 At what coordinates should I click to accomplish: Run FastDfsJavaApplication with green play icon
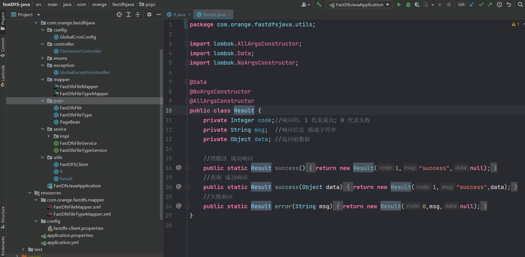pos(399,5)
